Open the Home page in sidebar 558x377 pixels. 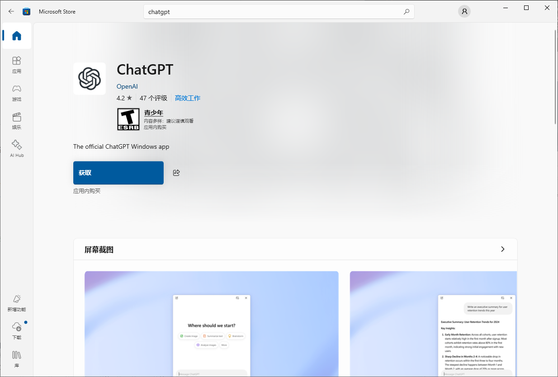click(17, 36)
